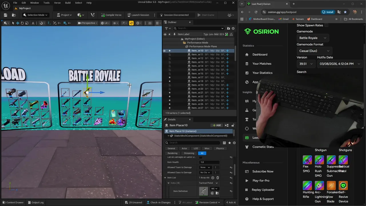Viewport: 366px width, 206px height.
Task: Tick the Show Spawn Rates checkbox
Action: [326, 25]
